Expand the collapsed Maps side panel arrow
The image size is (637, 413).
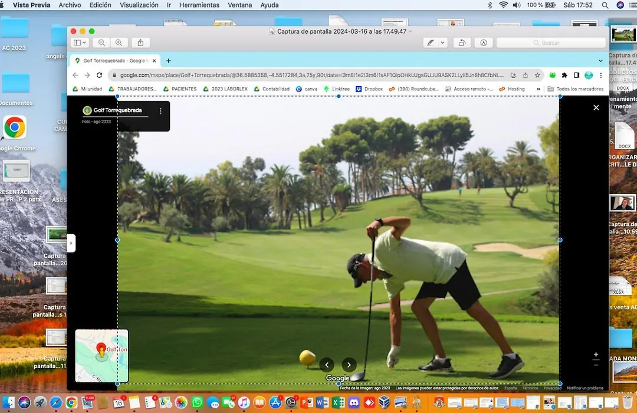tap(71, 243)
